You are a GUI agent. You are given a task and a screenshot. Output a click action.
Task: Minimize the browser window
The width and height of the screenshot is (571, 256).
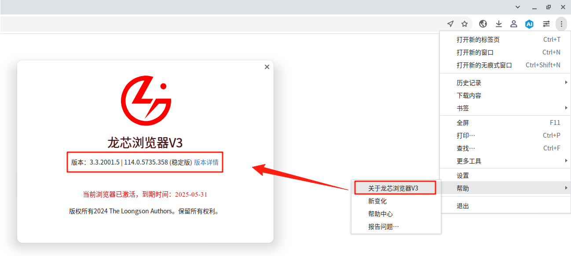click(534, 7)
